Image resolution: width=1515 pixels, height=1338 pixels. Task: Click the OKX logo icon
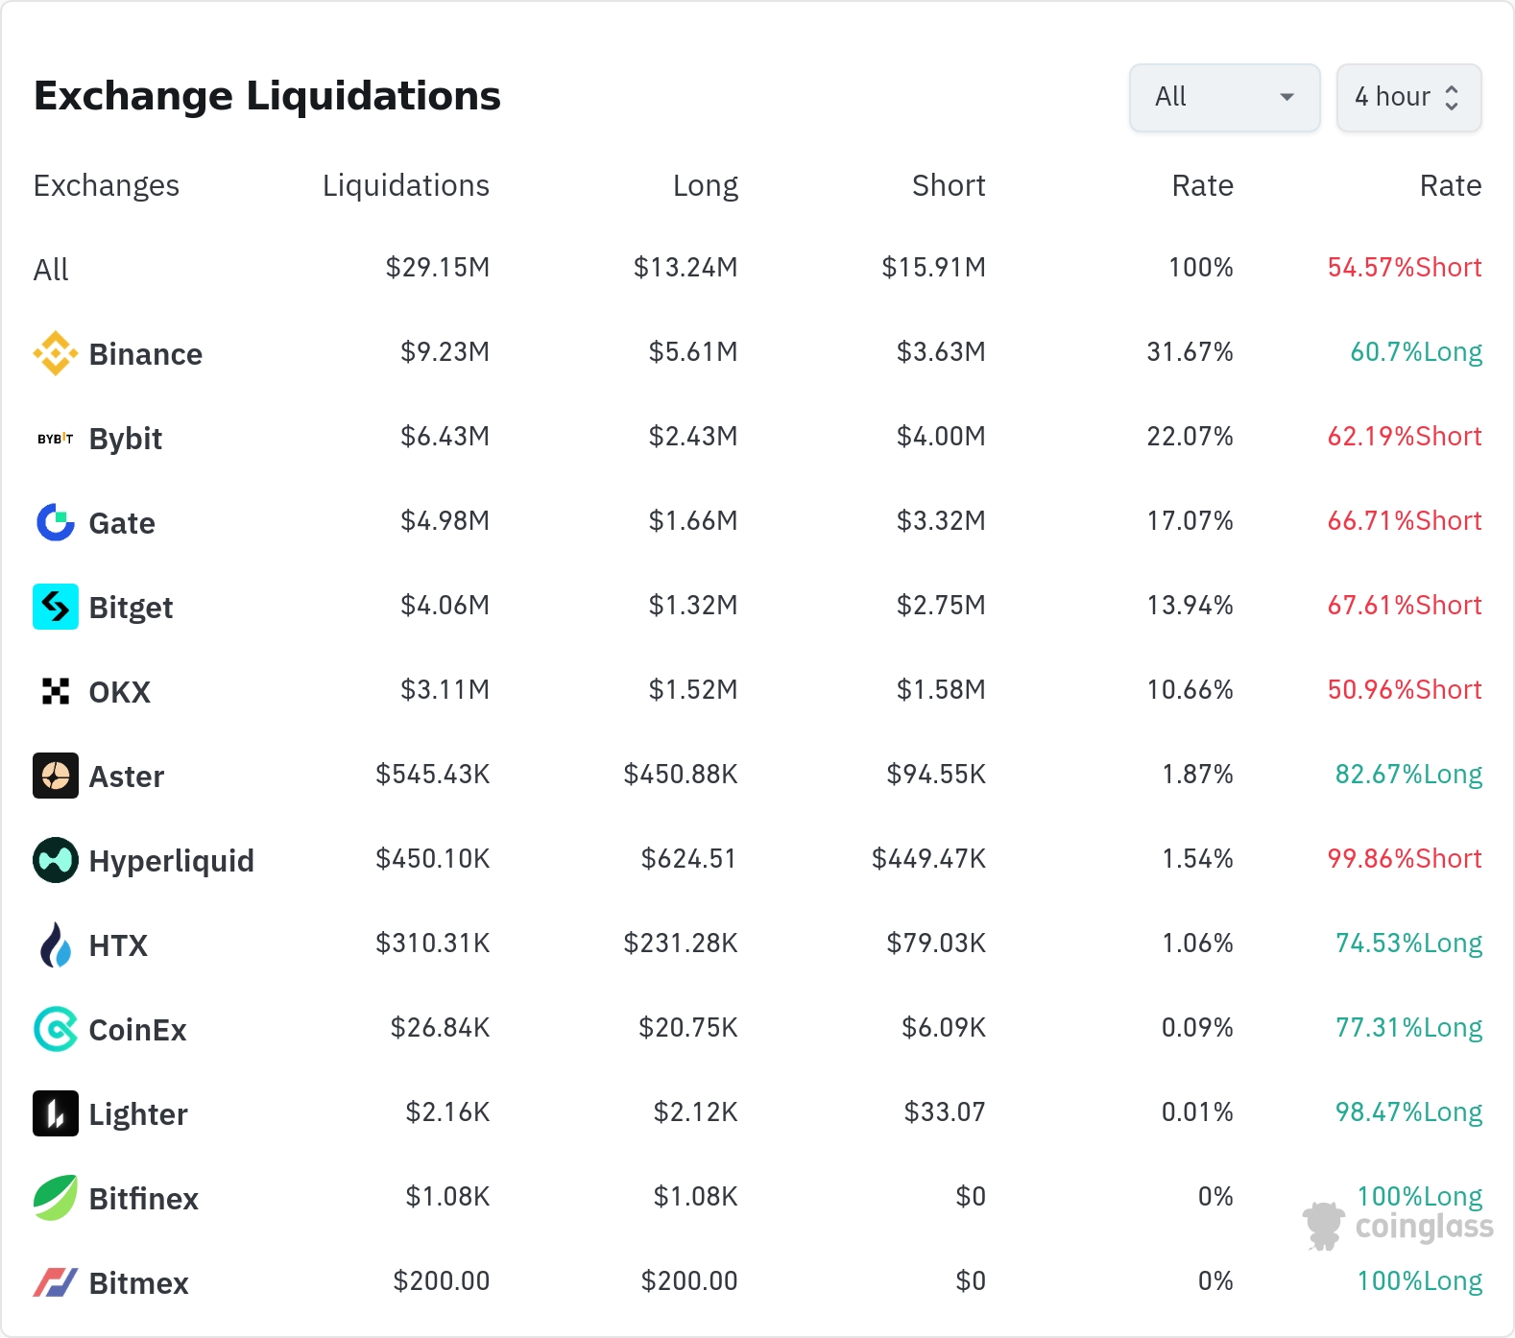[x=56, y=691]
